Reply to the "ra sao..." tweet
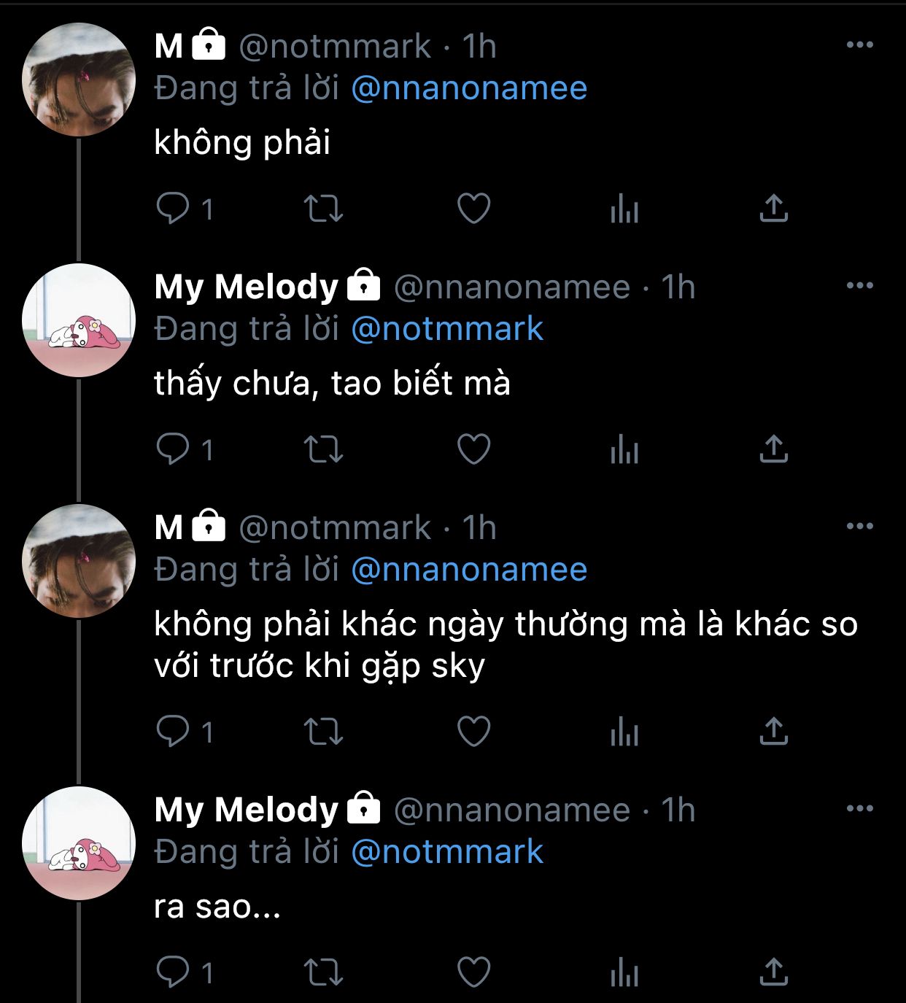The width and height of the screenshot is (906, 1003). tap(173, 972)
